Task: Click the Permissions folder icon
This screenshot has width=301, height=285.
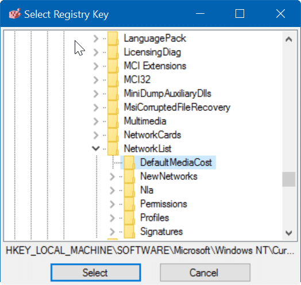Action: pyautogui.click(x=129, y=204)
